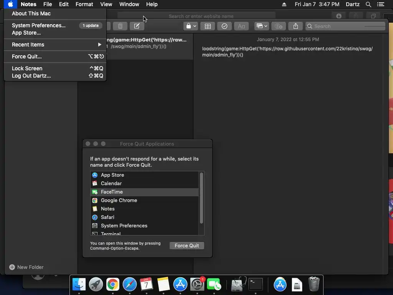Select Safari in Force Quit list

click(x=145, y=217)
